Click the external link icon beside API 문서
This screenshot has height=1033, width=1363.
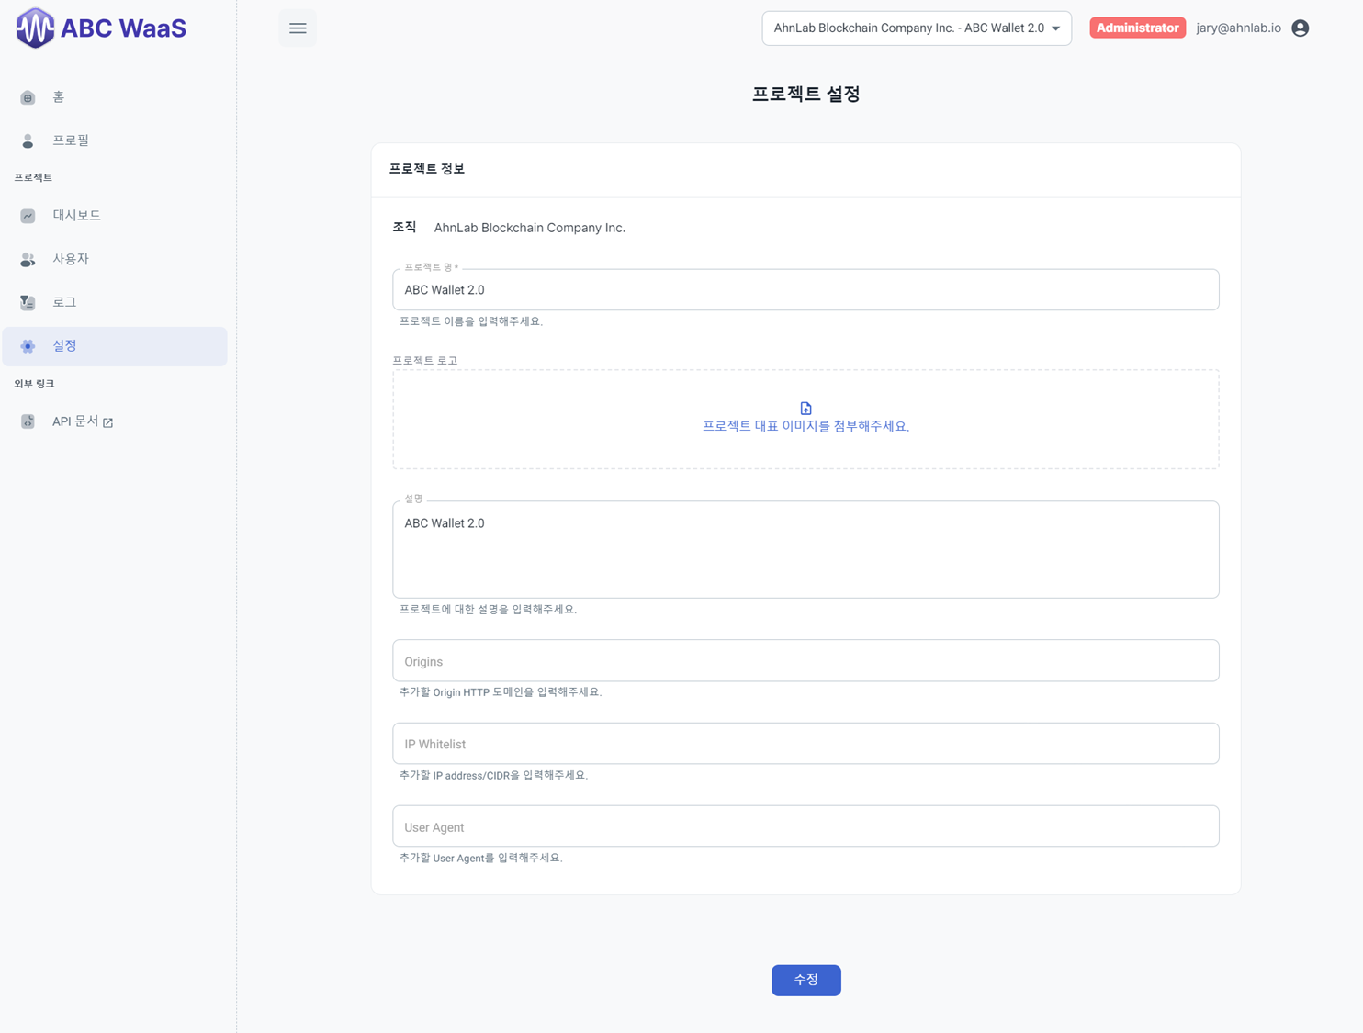point(108,422)
